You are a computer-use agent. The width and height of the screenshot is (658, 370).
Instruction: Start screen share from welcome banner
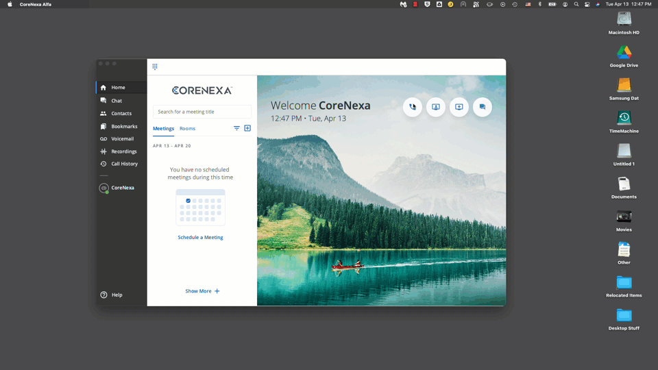coord(459,107)
